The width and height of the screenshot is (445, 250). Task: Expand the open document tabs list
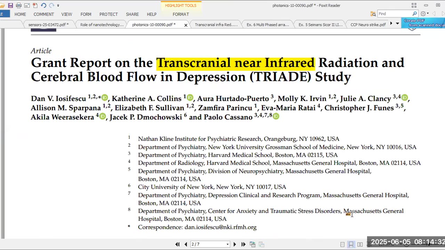(x=397, y=24)
